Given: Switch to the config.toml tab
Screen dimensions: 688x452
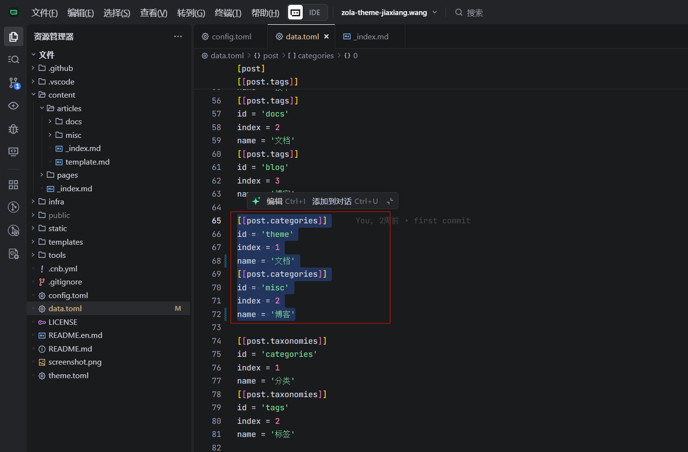Looking at the screenshot, I should click(231, 36).
